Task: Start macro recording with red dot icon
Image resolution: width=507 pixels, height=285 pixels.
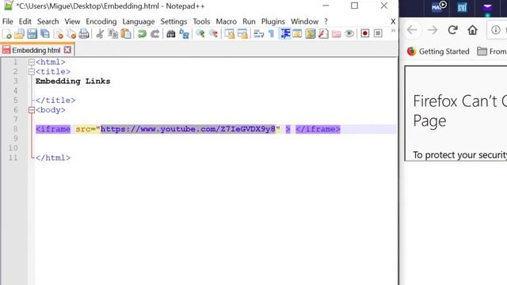Action: [365, 33]
